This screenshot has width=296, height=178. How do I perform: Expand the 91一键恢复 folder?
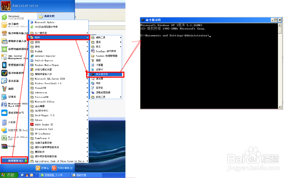coord(59,33)
